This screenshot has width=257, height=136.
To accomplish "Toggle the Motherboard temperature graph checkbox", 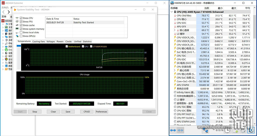I will pyautogui.click(x=67, y=47).
